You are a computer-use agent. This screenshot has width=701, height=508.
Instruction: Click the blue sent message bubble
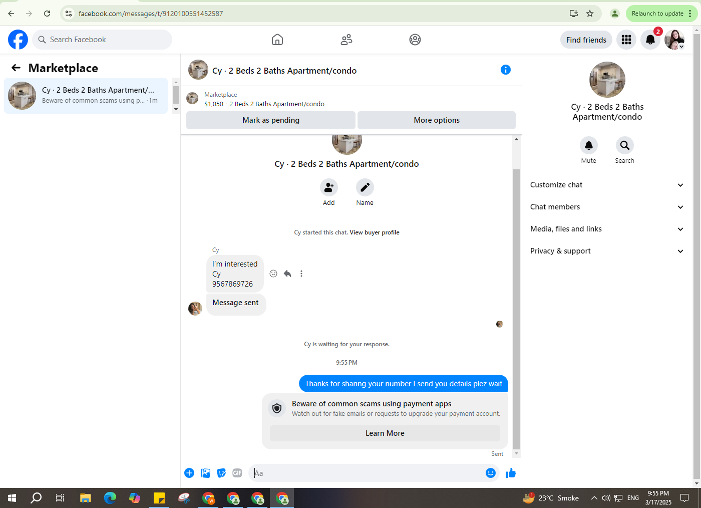(404, 384)
